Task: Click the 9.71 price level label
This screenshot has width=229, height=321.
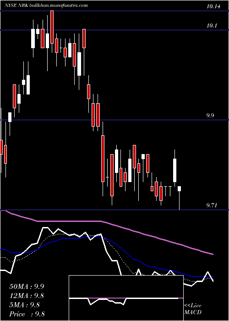Action: (212, 205)
